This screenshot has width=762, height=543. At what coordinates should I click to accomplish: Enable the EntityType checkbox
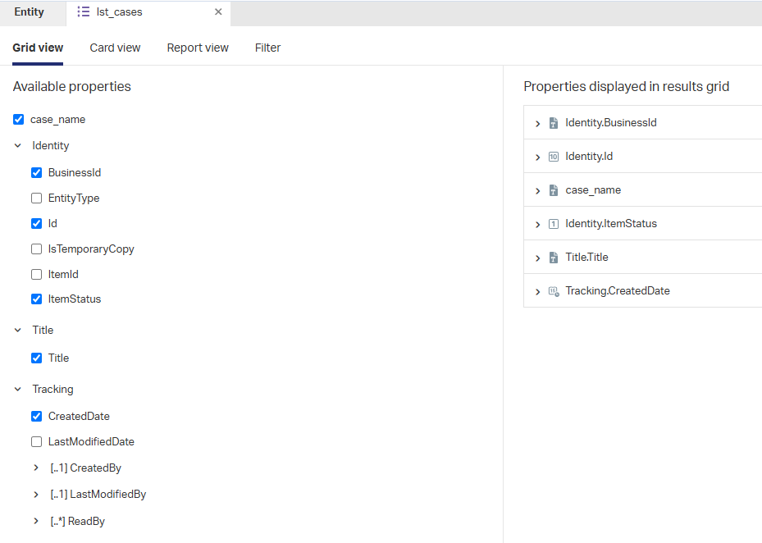click(x=36, y=198)
